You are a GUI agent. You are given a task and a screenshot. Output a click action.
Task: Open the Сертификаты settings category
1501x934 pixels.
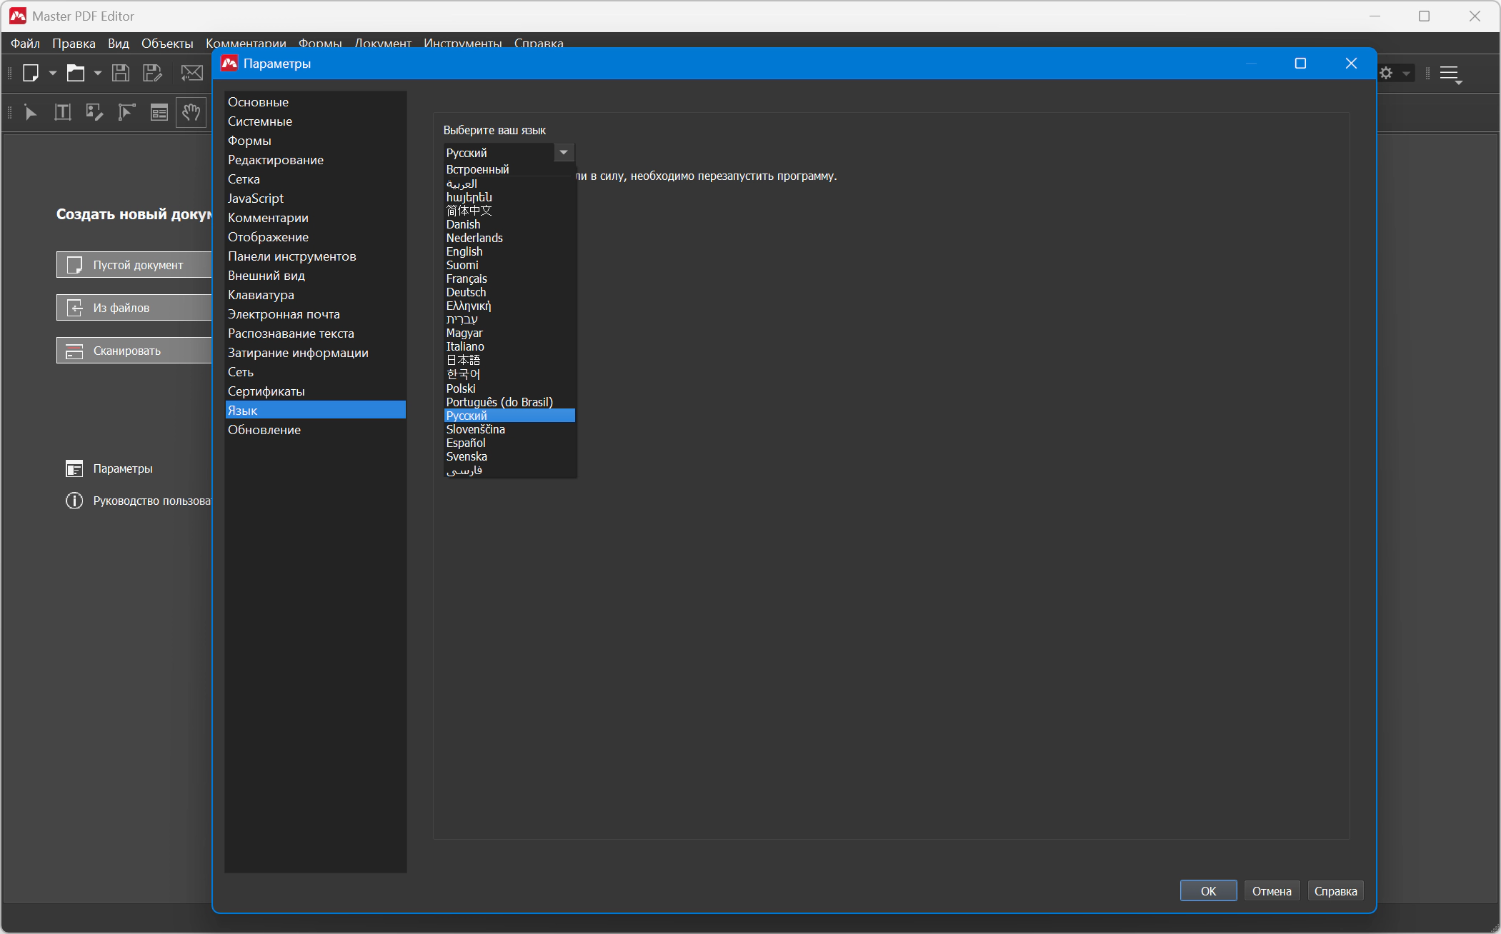pos(266,391)
